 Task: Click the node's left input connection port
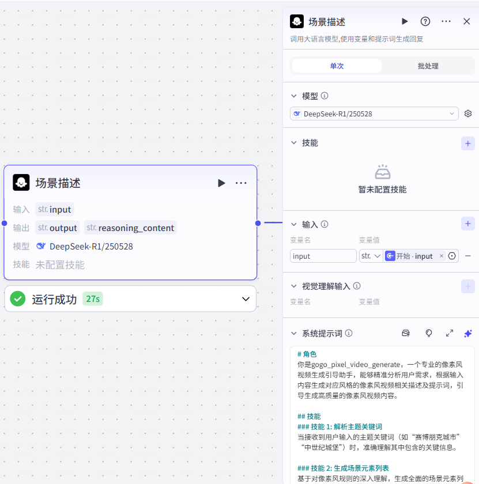(5, 223)
